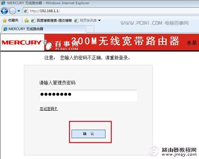Click the page icon in address bar
This screenshot has height=159, width=199.
(26, 11)
